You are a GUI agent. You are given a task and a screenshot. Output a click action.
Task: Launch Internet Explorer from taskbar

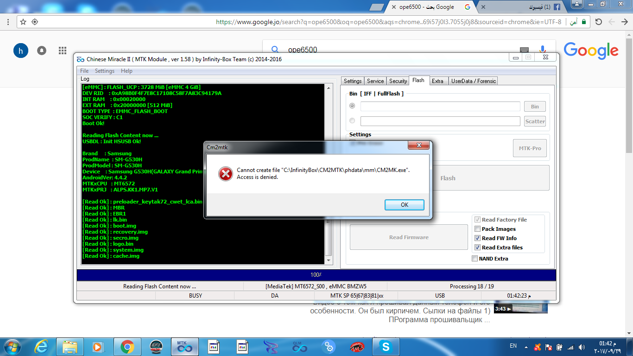point(42,346)
